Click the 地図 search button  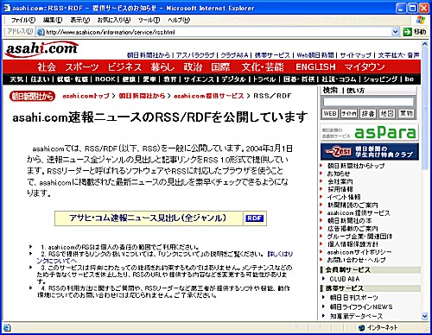point(386,113)
